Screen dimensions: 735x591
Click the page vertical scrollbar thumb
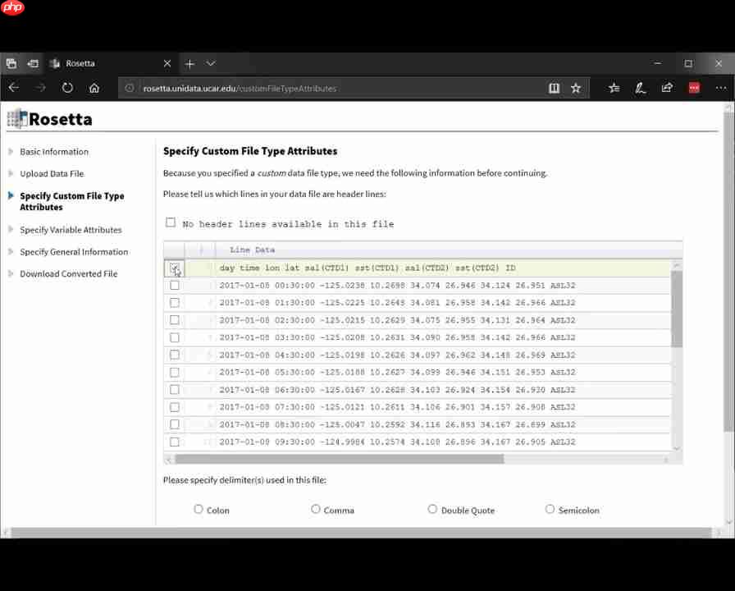click(x=728, y=272)
